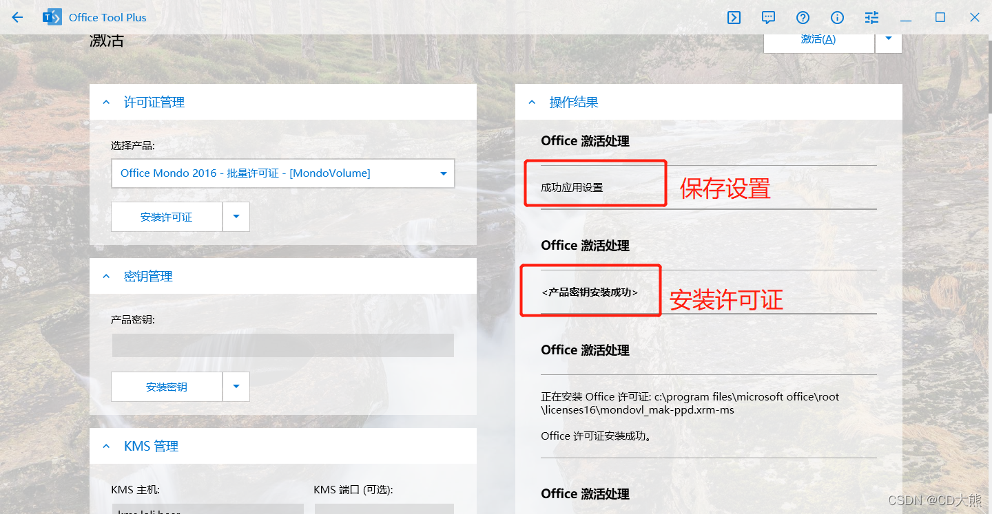
Task: Open the Office Mondo 2016 product dropdown
Action: click(x=283, y=173)
